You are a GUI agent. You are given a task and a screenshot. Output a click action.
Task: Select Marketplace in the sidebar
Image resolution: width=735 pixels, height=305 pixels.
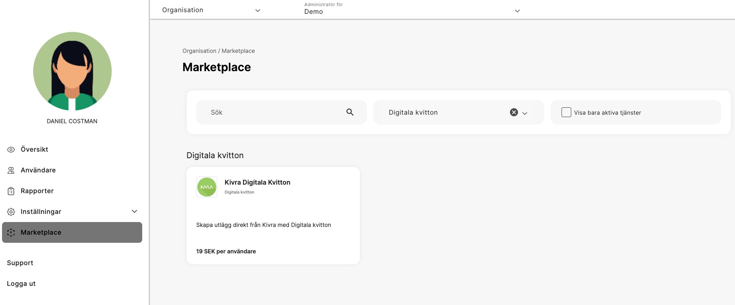72,233
